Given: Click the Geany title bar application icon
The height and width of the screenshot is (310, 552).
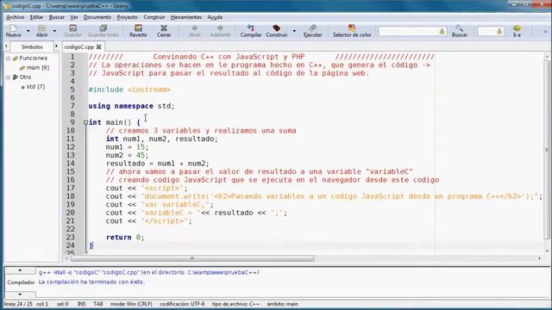Looking at the screenshot, I should tap(7, 6).
